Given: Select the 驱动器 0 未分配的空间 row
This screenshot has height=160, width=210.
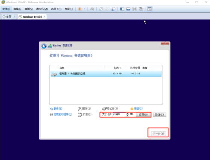Looking at the screenshot, I should click(106, 74).
